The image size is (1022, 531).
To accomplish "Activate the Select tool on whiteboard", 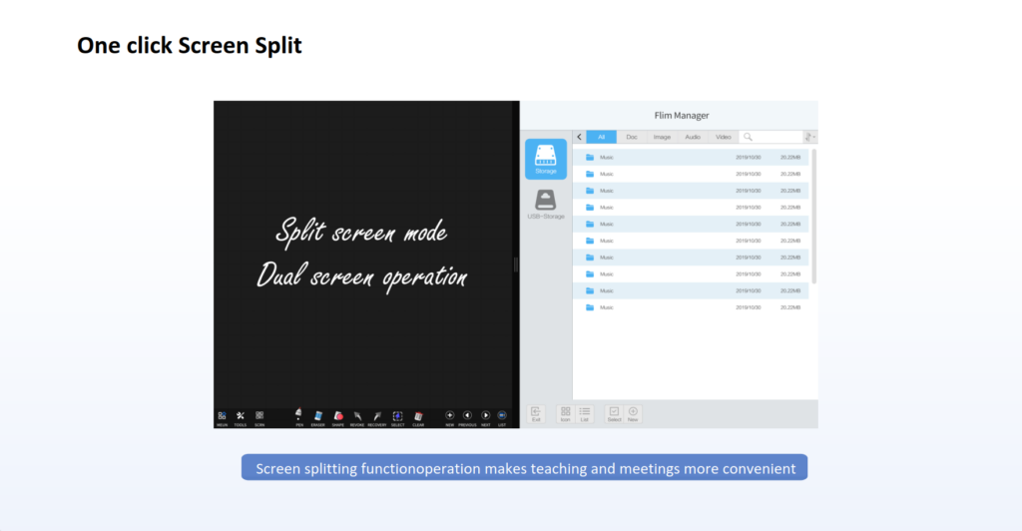I will [x=397, y=415].
